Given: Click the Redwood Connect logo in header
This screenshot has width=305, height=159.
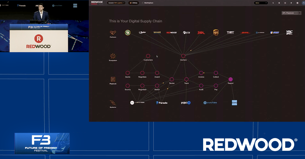Looking at the screenshot, I should coord(97,3).
